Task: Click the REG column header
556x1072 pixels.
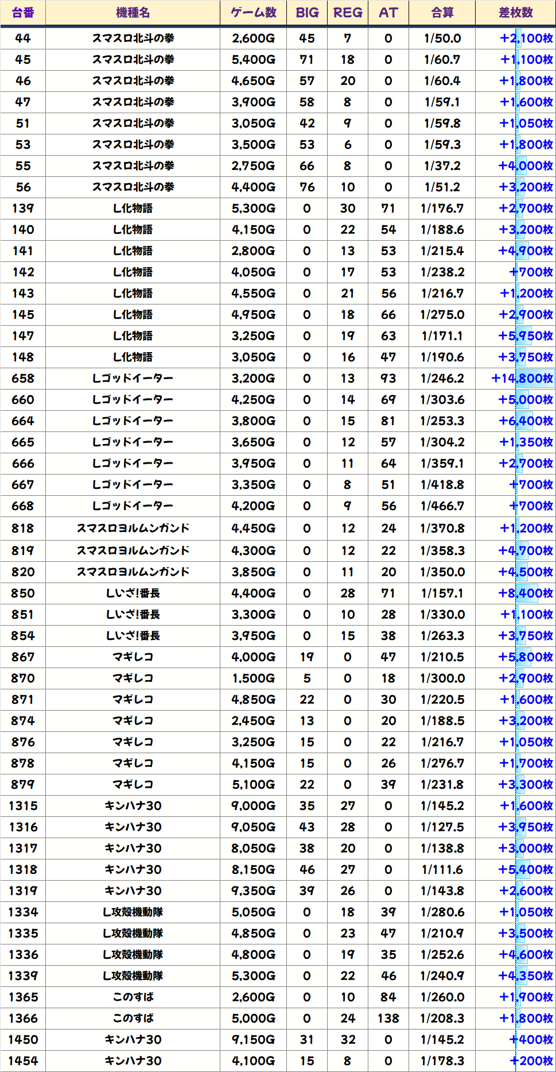Action: (348, 13)
